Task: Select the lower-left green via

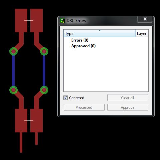Action: [13, 90]
